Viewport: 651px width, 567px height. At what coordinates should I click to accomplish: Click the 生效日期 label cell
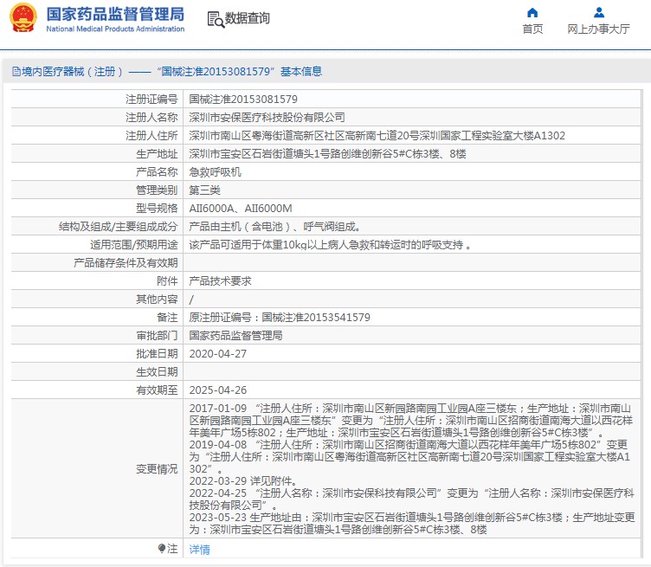(97, 372)
